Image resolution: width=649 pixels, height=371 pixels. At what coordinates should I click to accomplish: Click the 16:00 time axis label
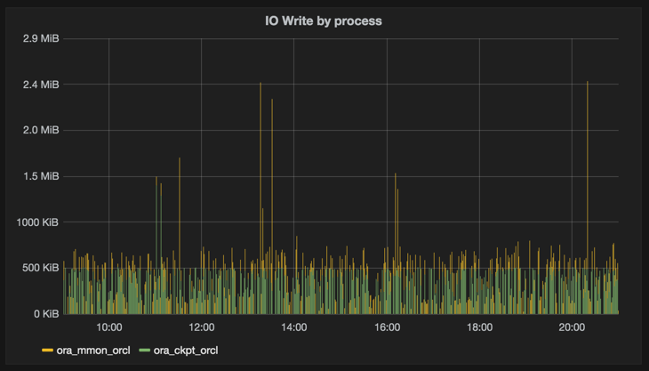(x=387, y=327)
